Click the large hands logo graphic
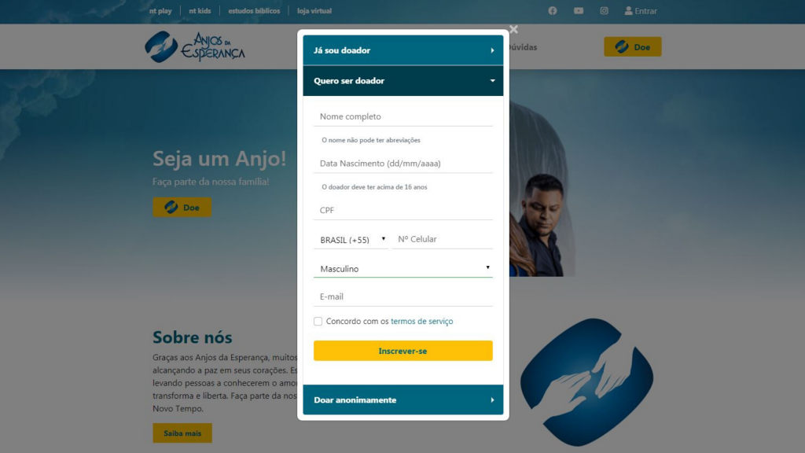Image resolution: width=805 pixels, height=453 pixels. tap(586, 382)
